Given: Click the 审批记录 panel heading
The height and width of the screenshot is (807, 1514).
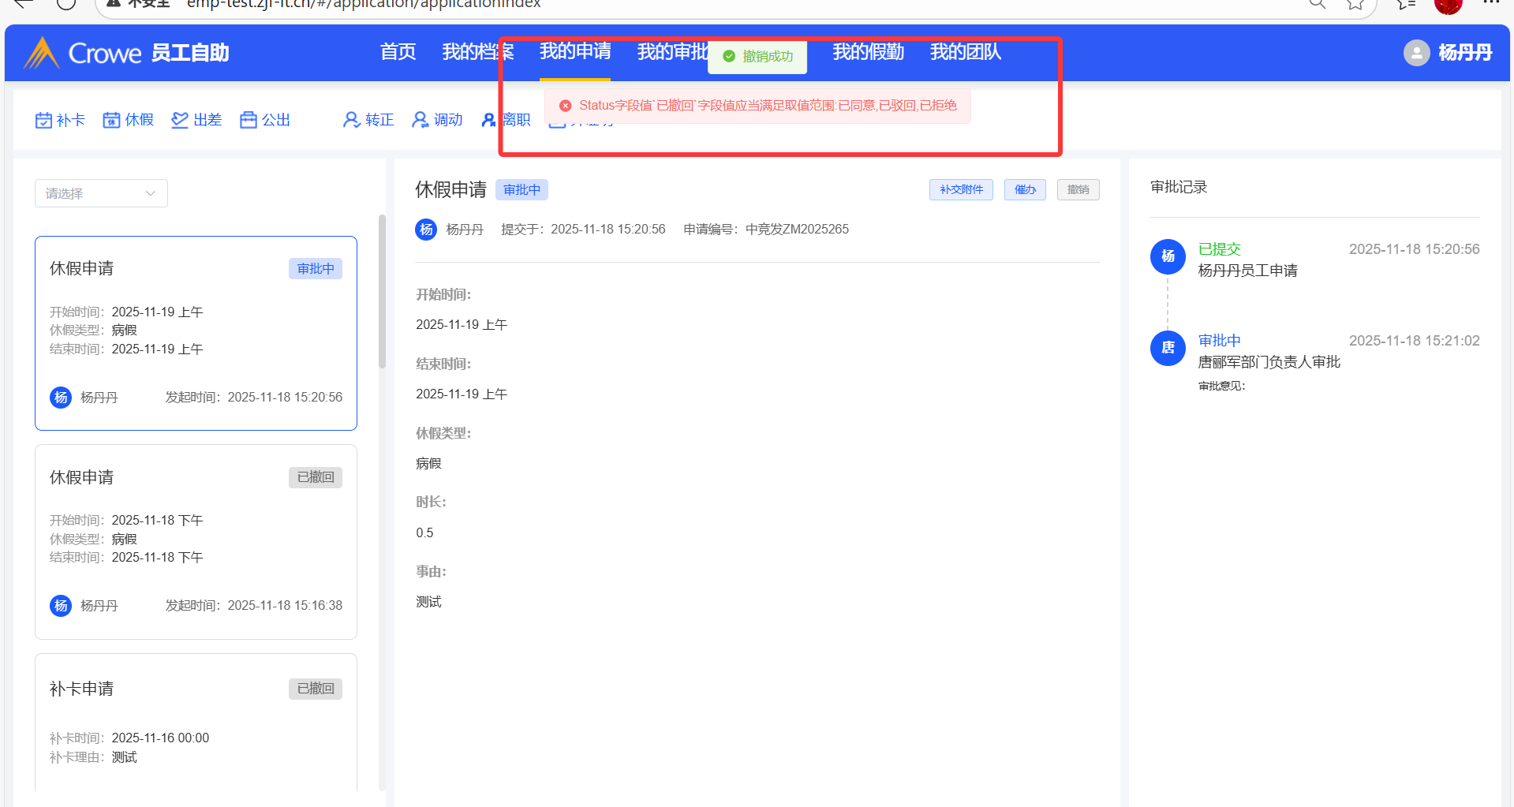Looking at the screenshot, I should (x=1179, y=187).
